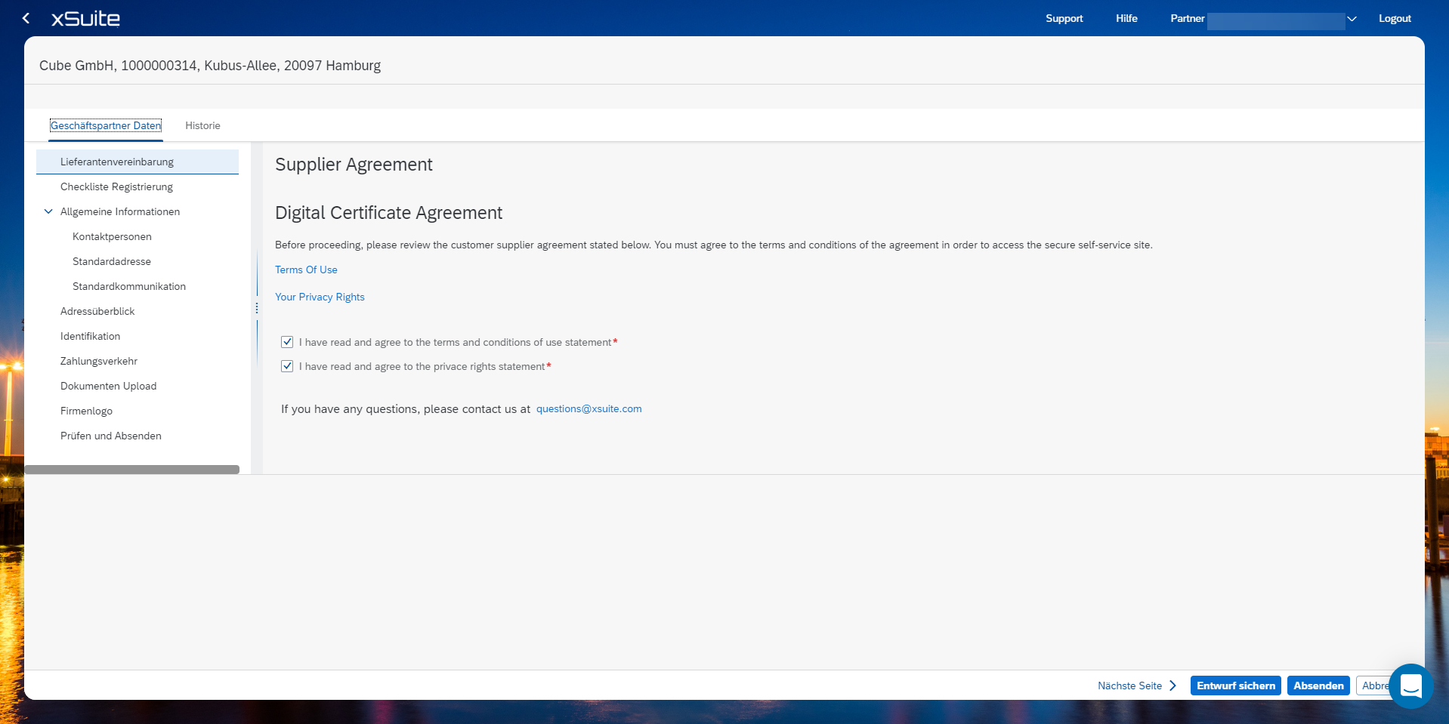1449x724 pixels.
Task: Open Dokumenten Upload section
Action: [x=109, y=386]
